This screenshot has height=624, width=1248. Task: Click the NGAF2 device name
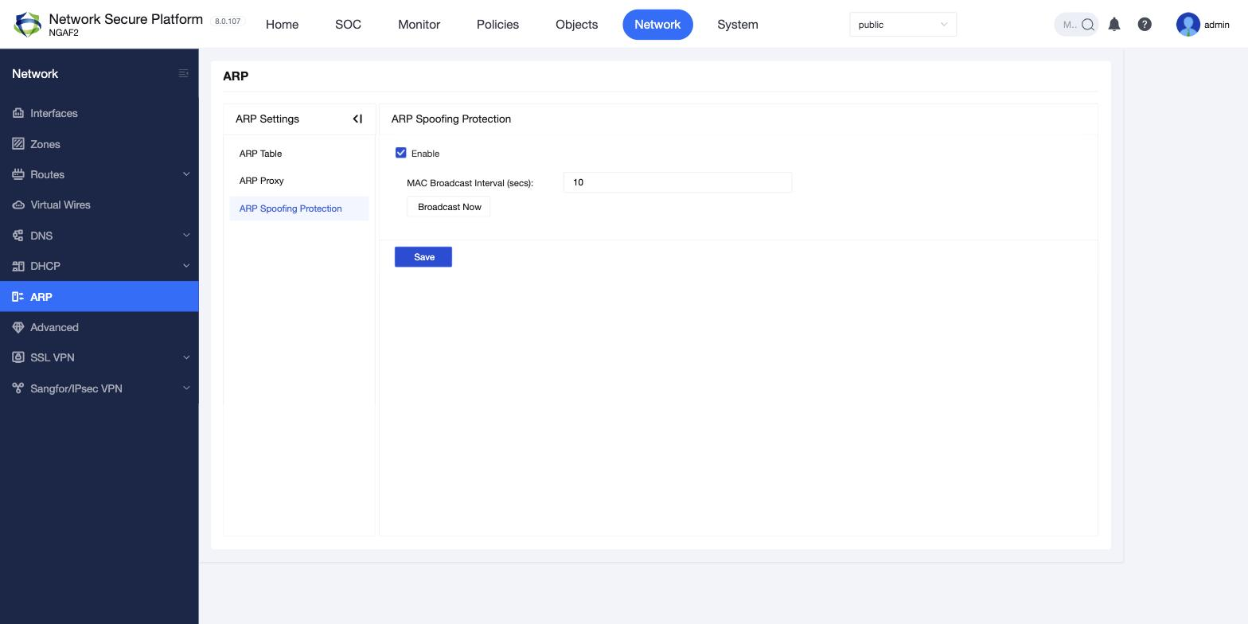click(64, 33)
